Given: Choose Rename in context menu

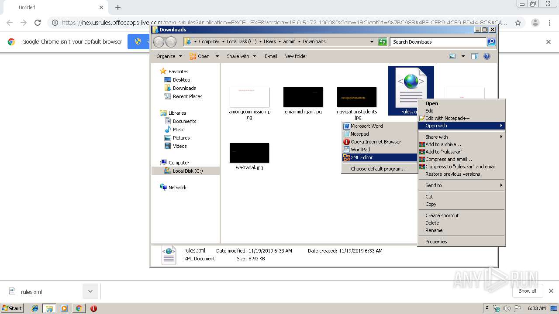Looking at the screenshot, I should click(462, 230).
